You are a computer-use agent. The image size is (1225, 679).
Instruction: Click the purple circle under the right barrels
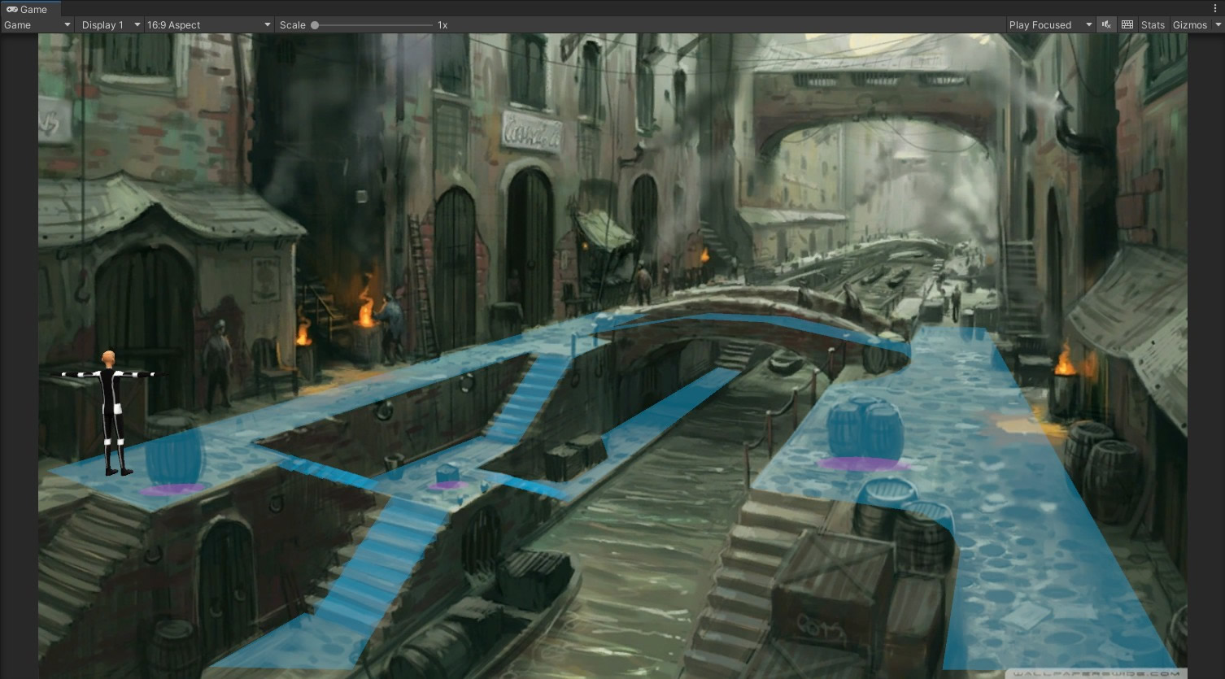tap(863, 464)
